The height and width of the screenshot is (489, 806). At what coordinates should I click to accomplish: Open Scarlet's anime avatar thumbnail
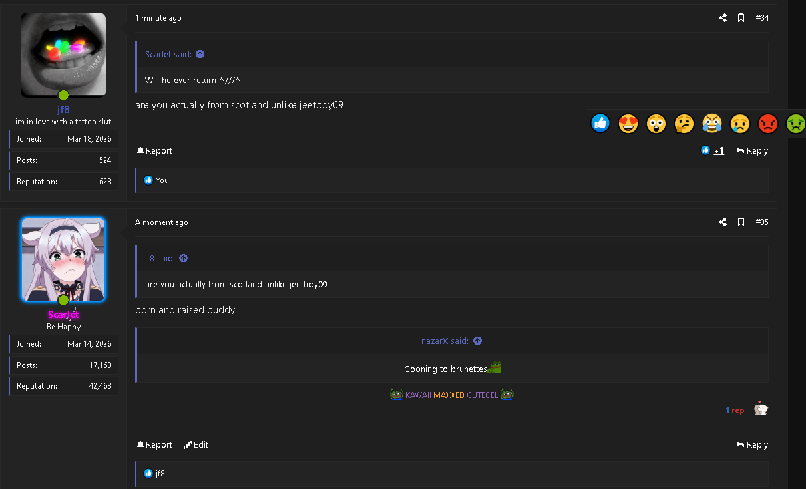[x=63, y=259]
